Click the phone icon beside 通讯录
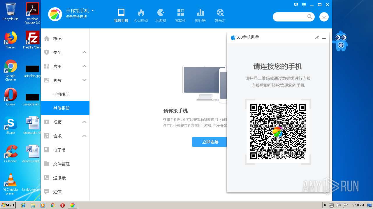The height and width of the screenshot is (209, 373). click(47, 178)
